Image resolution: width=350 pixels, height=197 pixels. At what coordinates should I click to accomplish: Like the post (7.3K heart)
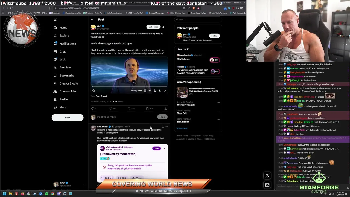(129, 109)
